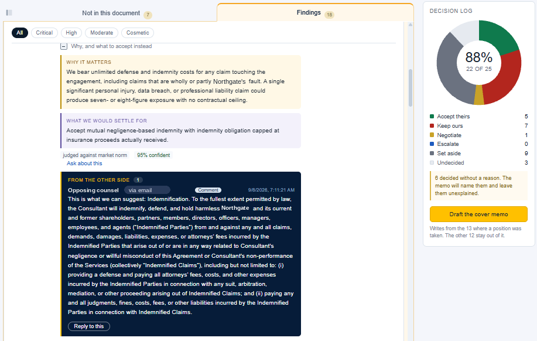
Task: Click the 'Set aside' legend label
Action: [449, 153]
